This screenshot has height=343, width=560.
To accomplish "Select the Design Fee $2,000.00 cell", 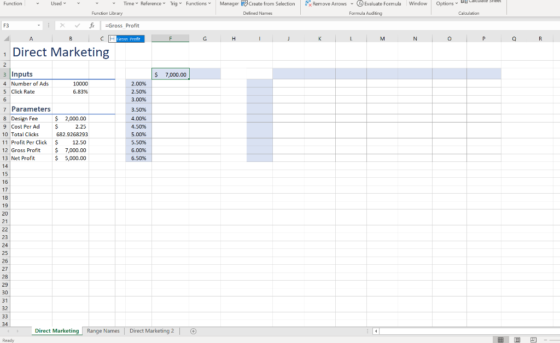I will tap(71, 118).
